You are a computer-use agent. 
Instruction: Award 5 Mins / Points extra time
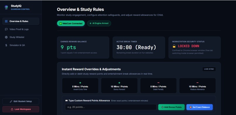pyautogui.click(x=80, y=85)
